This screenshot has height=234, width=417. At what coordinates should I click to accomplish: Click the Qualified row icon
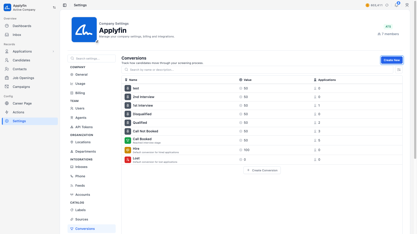128,123
